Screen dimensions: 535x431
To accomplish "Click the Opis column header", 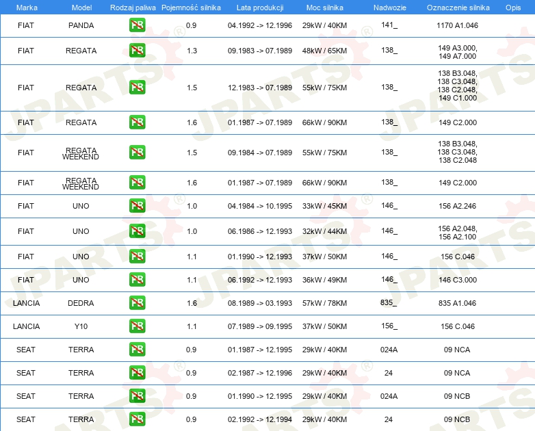I will (513, 8).
